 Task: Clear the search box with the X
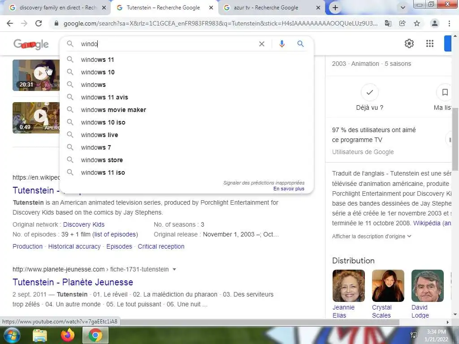[262, 44]
